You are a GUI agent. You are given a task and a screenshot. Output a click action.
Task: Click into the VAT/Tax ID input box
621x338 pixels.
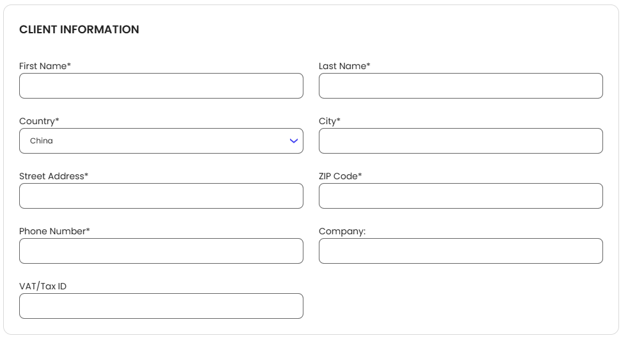[x=161, y=306]
